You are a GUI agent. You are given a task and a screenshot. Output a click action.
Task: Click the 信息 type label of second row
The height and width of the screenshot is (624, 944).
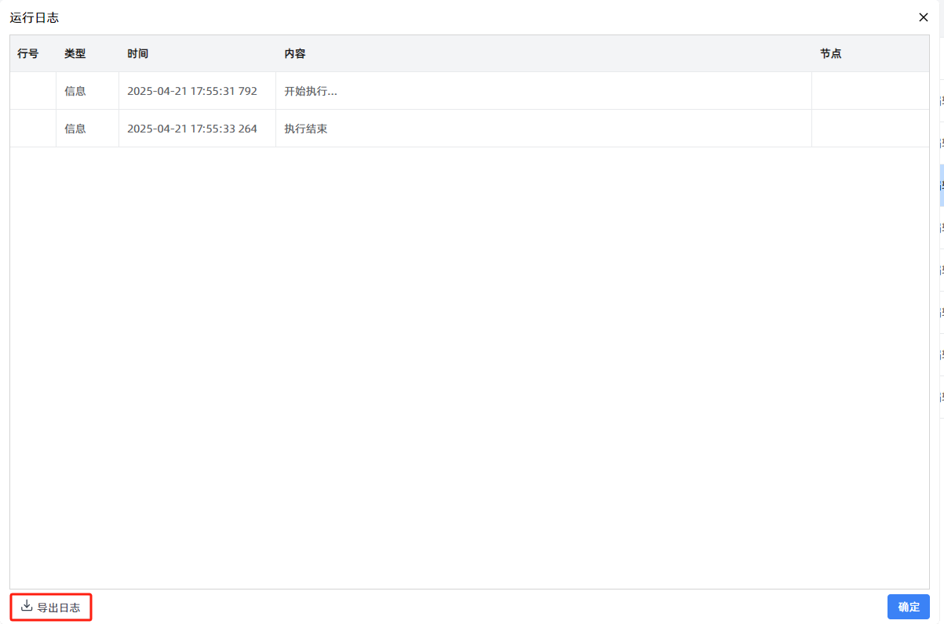[75, 128]
